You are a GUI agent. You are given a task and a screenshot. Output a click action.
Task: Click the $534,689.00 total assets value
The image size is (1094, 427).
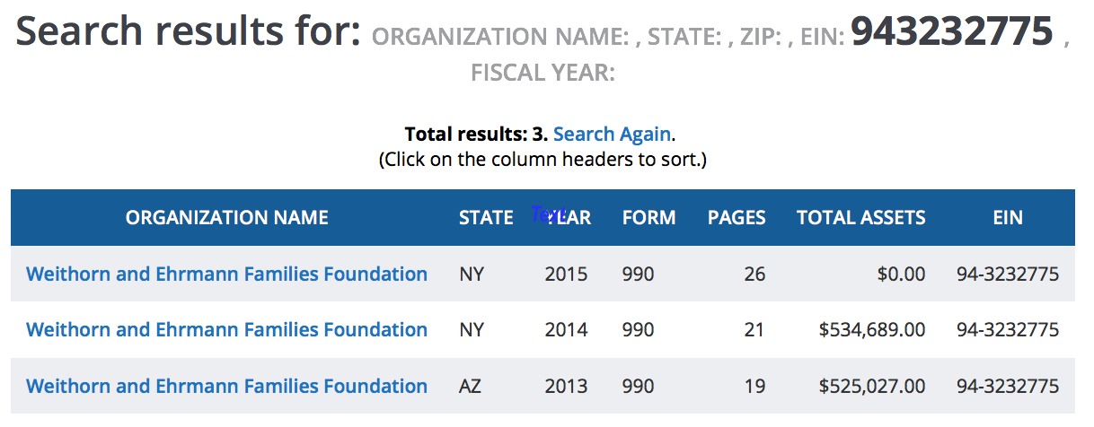click(x=871, y=330)
